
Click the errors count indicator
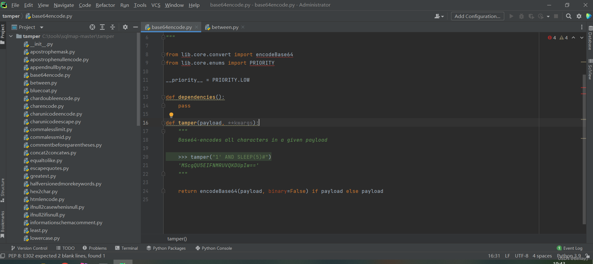(552, 38)
